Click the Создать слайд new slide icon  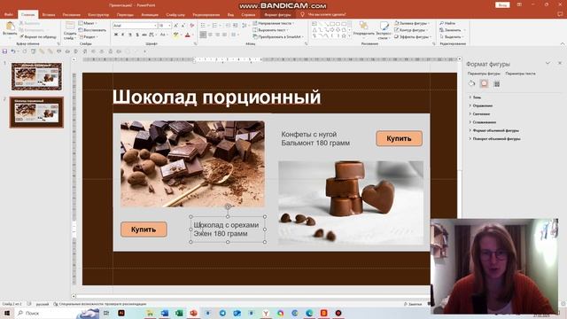pyautogui.click(x=70, y=26)
